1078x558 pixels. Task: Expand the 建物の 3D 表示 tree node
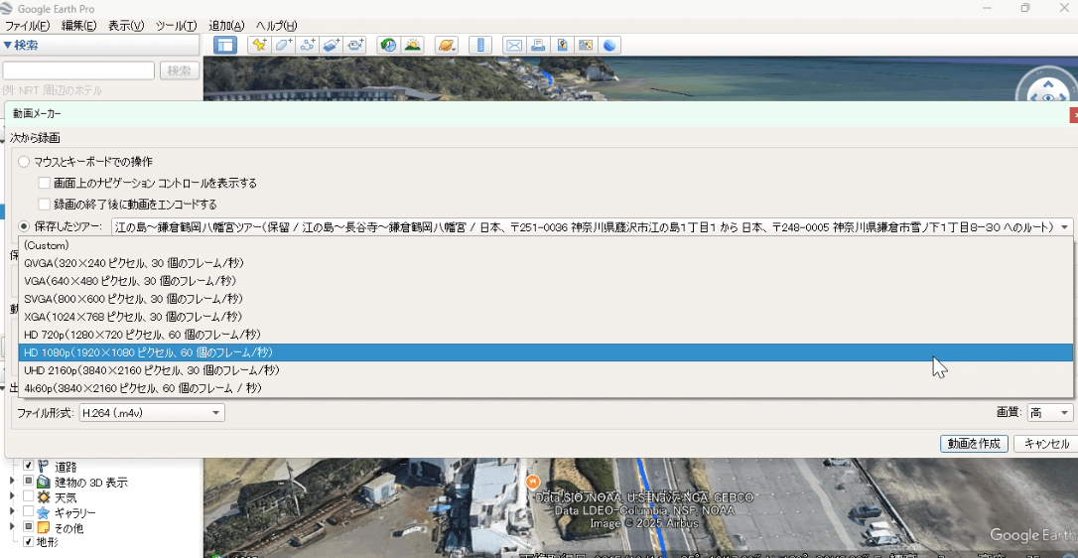coord(12,482)
